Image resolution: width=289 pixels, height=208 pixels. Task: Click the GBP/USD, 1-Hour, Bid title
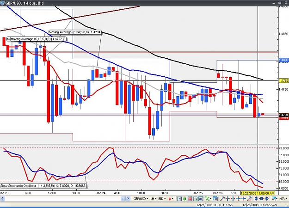(x=25, y=3)
